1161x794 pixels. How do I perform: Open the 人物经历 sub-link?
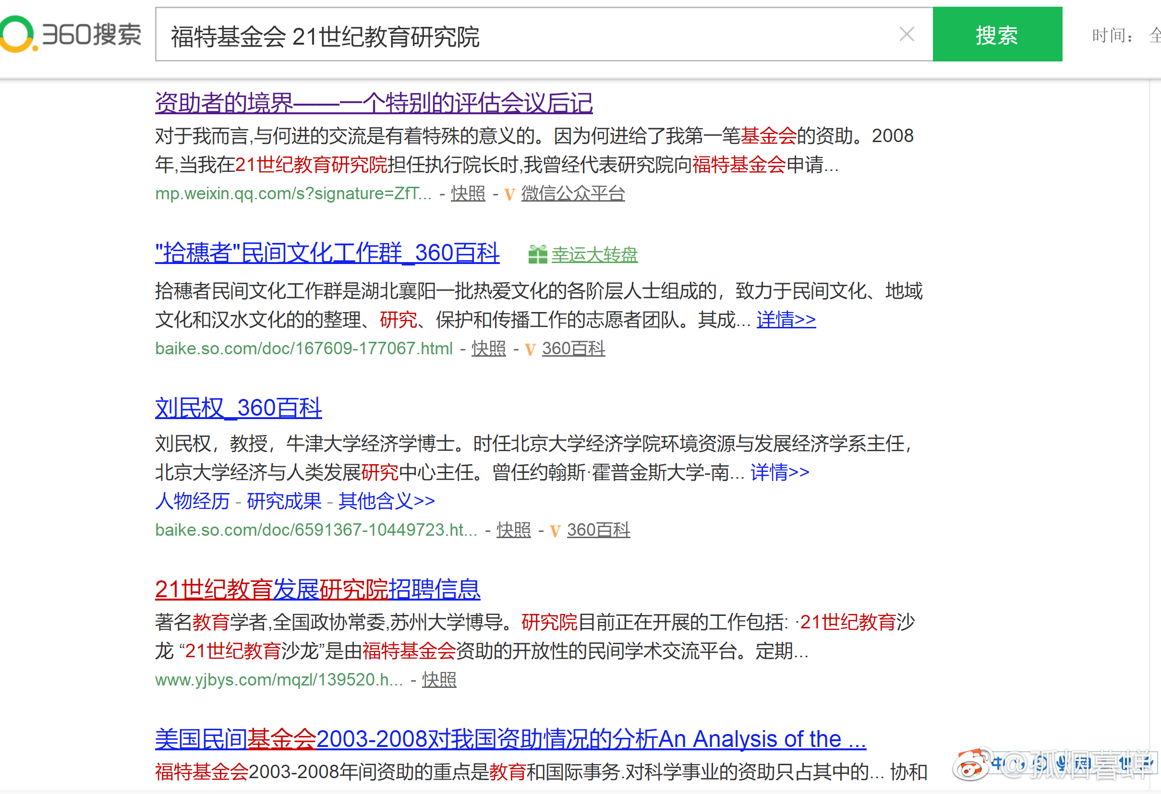[193, 501]
